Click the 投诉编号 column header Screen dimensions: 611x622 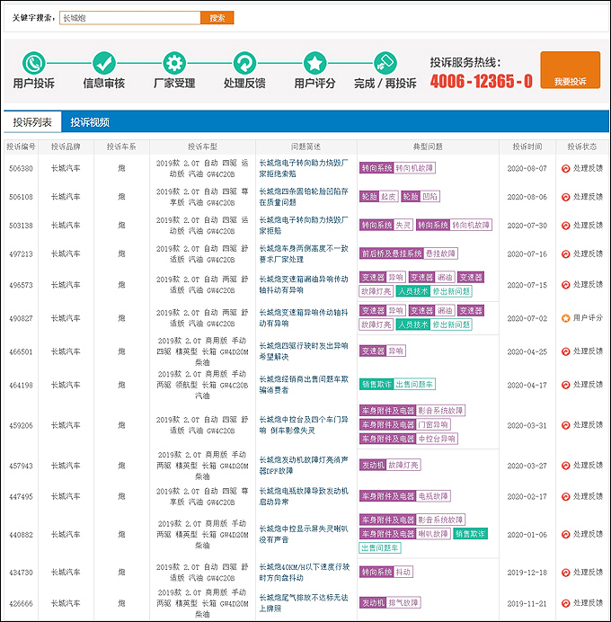(21, 147)
